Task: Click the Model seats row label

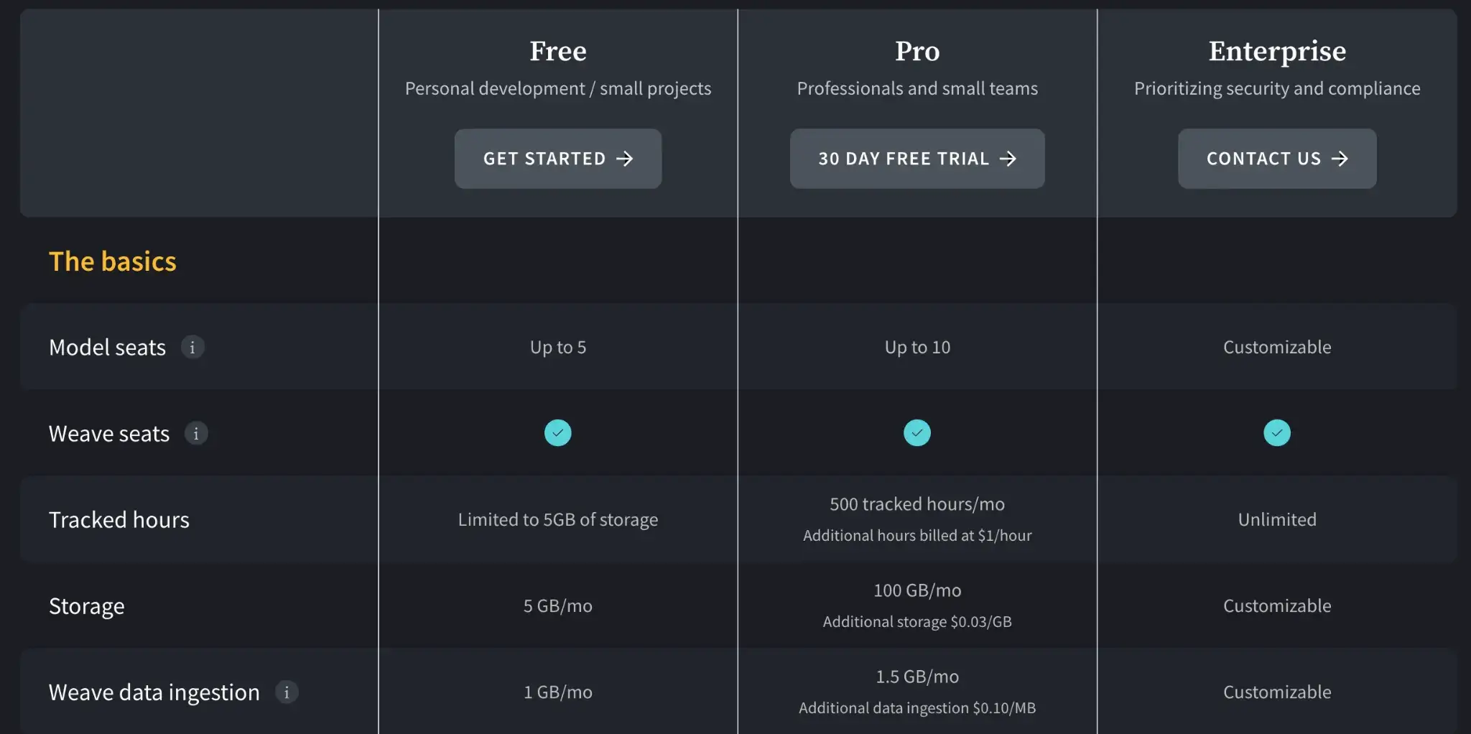Action: [x=108, y=348]
